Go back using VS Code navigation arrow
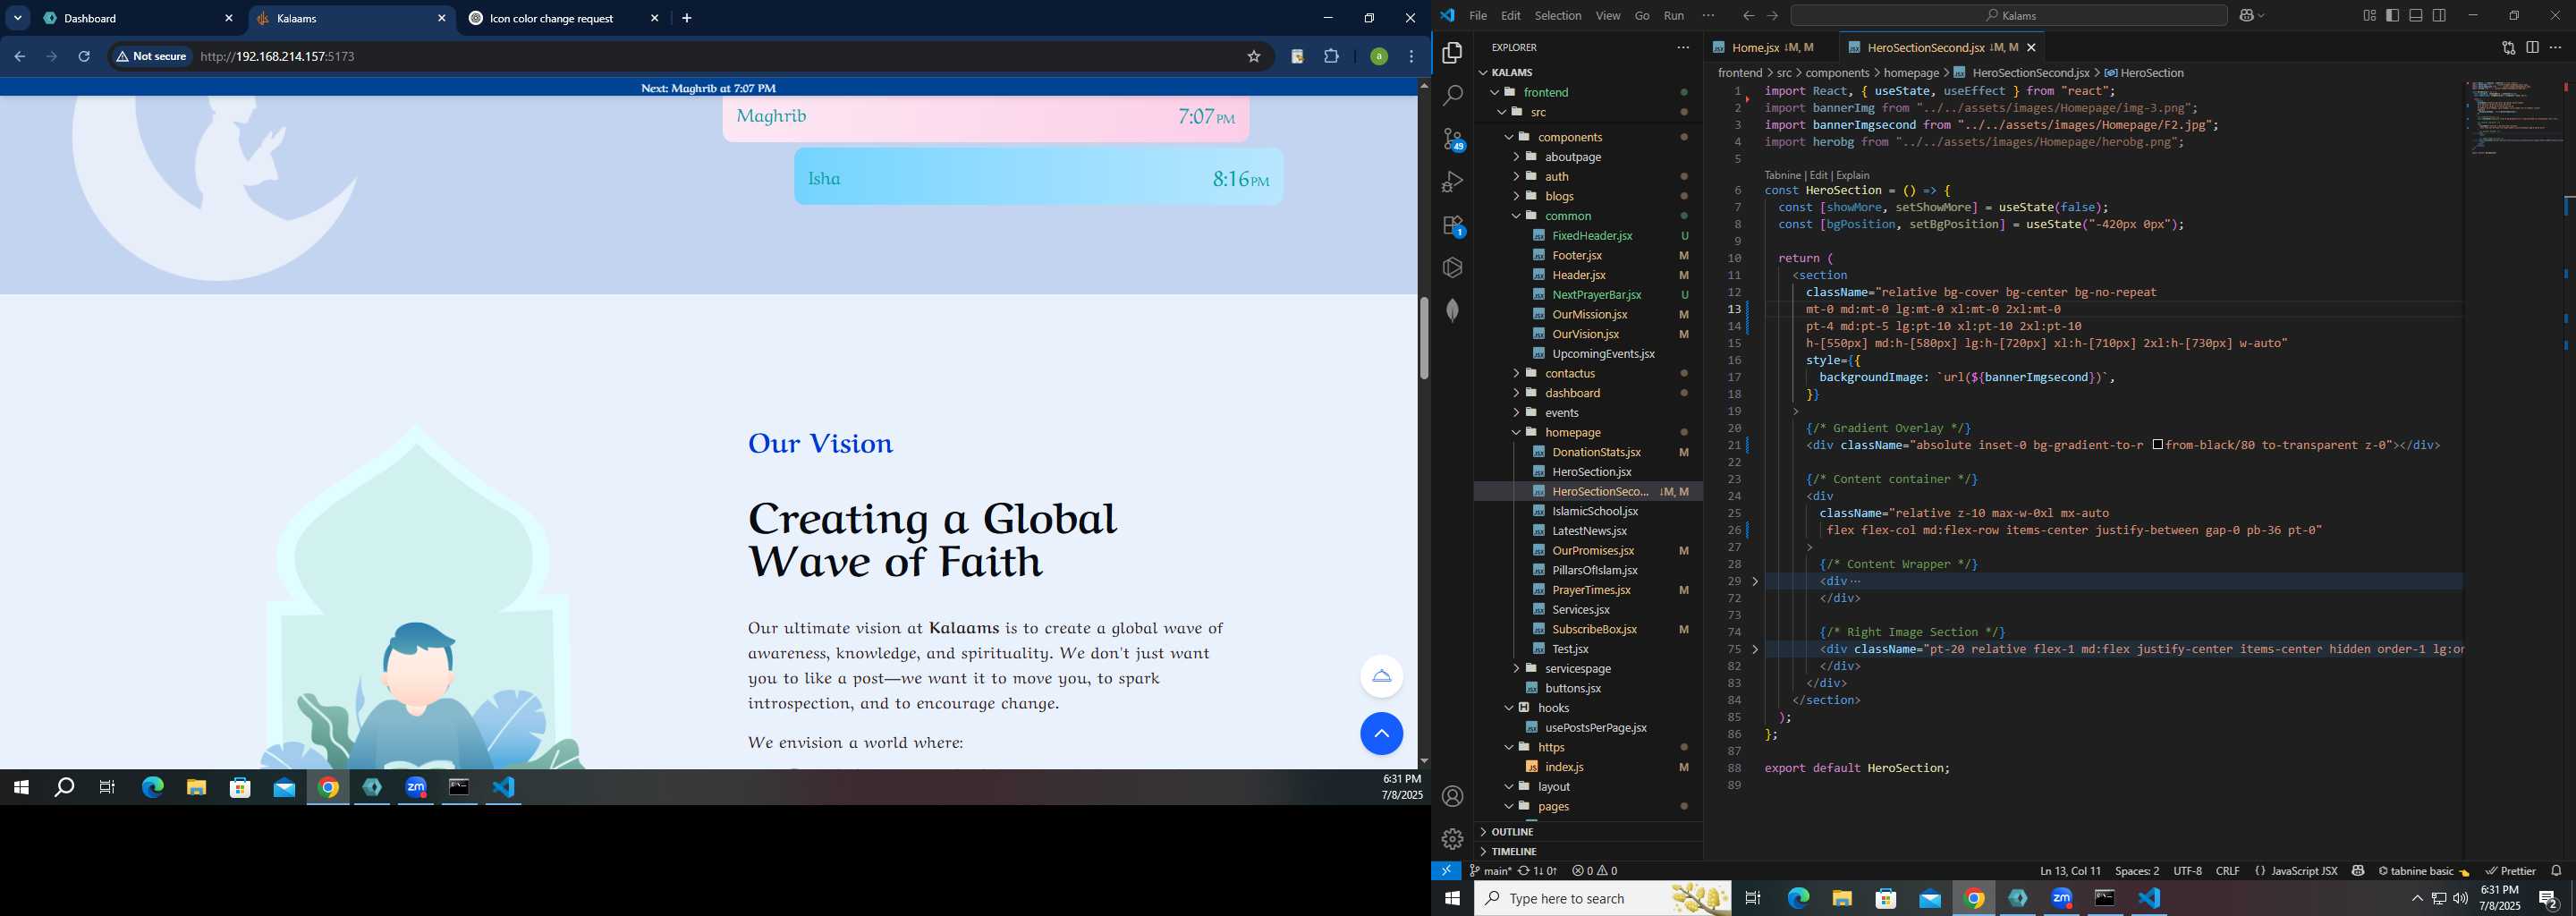 pos(1748,15)
